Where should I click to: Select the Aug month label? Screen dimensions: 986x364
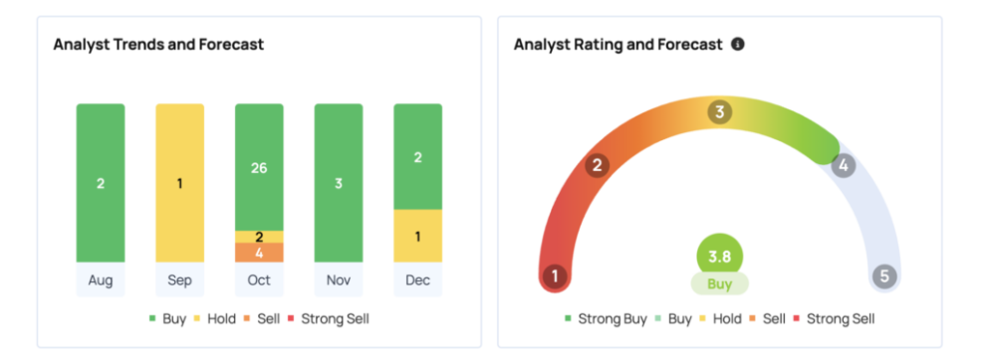pos(101,279)
